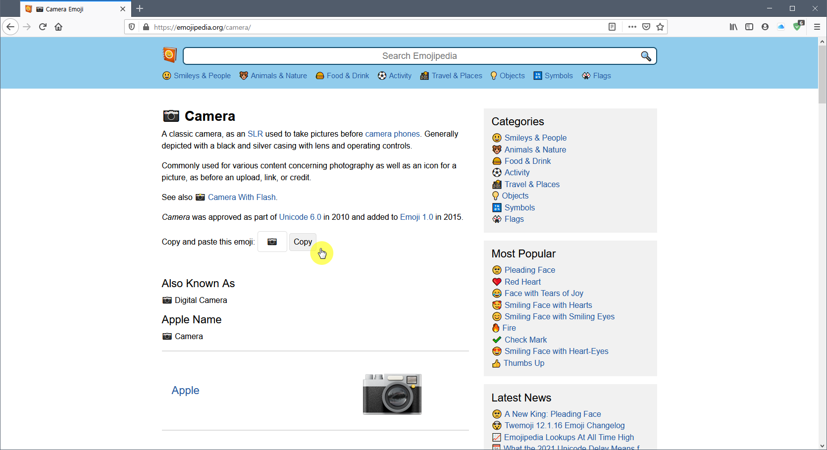Open Food & Drink in Categories sidebar
This screenshot has width=827, height=450.
[527, 161]
